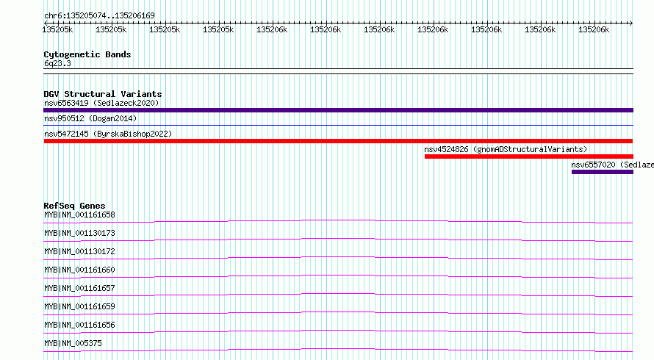Open transcript MYB|NM_001161658

pyautogui.click(x=79, y=215)
